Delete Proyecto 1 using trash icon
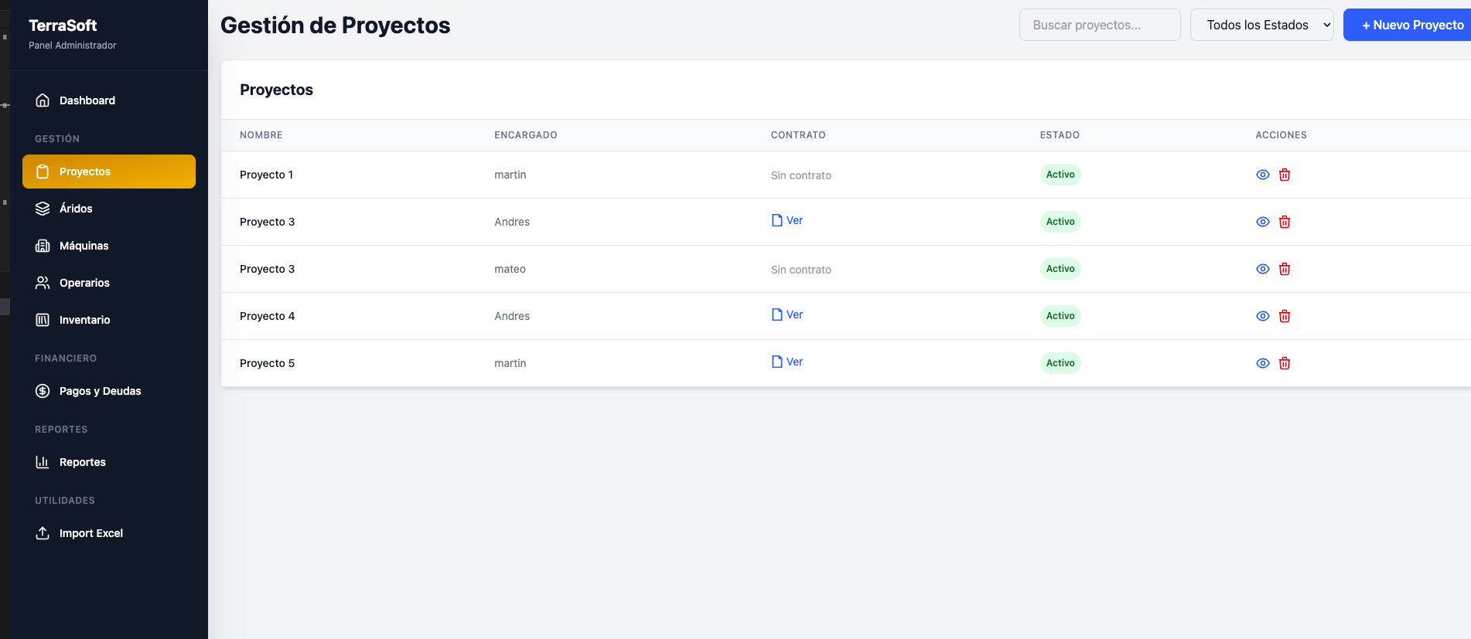1471x639 pixels. 1284,175
